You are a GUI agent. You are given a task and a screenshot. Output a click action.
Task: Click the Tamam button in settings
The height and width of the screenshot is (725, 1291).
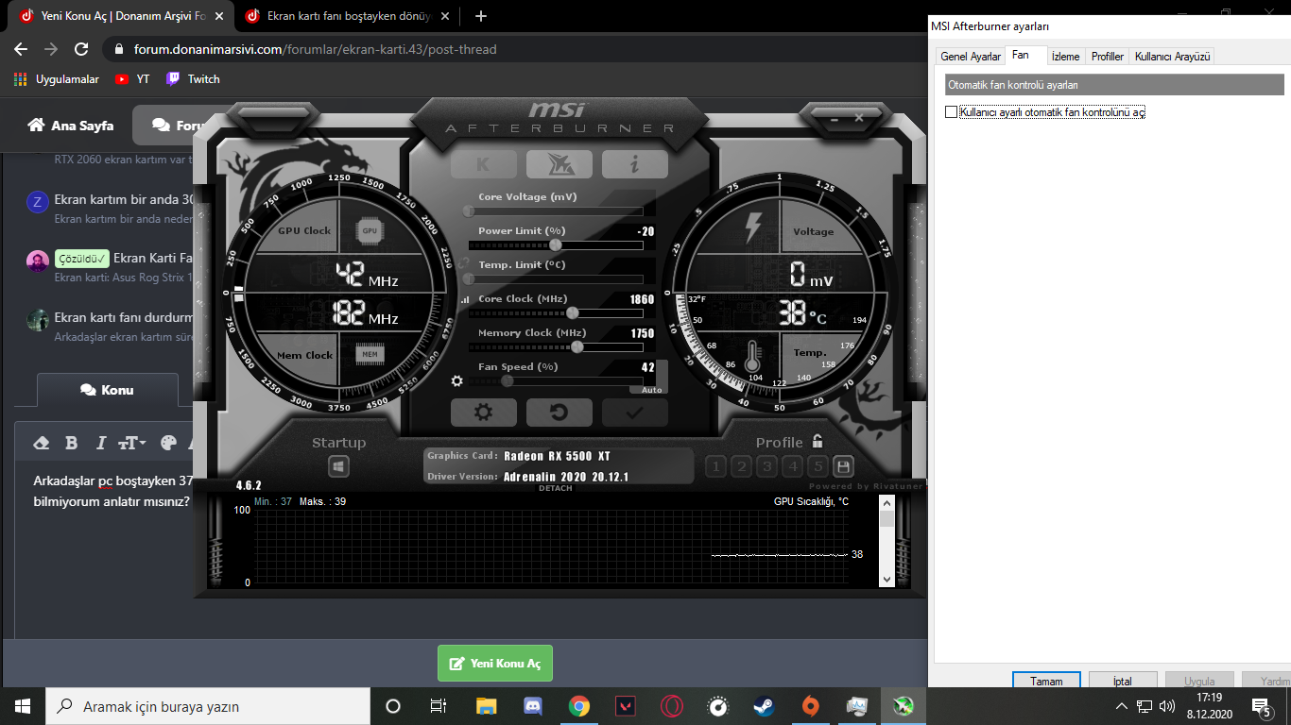(x=1046, y=682)
